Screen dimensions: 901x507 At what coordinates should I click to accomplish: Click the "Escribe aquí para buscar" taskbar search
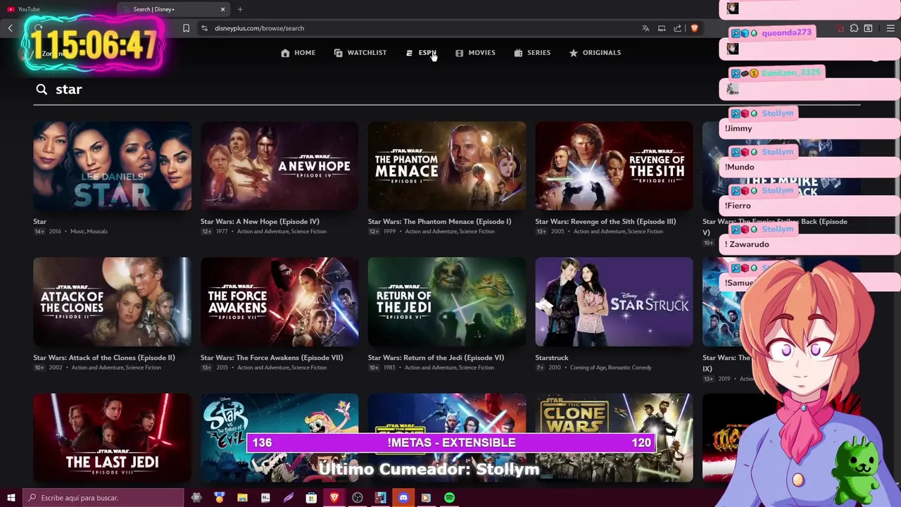tap(103, 498)
